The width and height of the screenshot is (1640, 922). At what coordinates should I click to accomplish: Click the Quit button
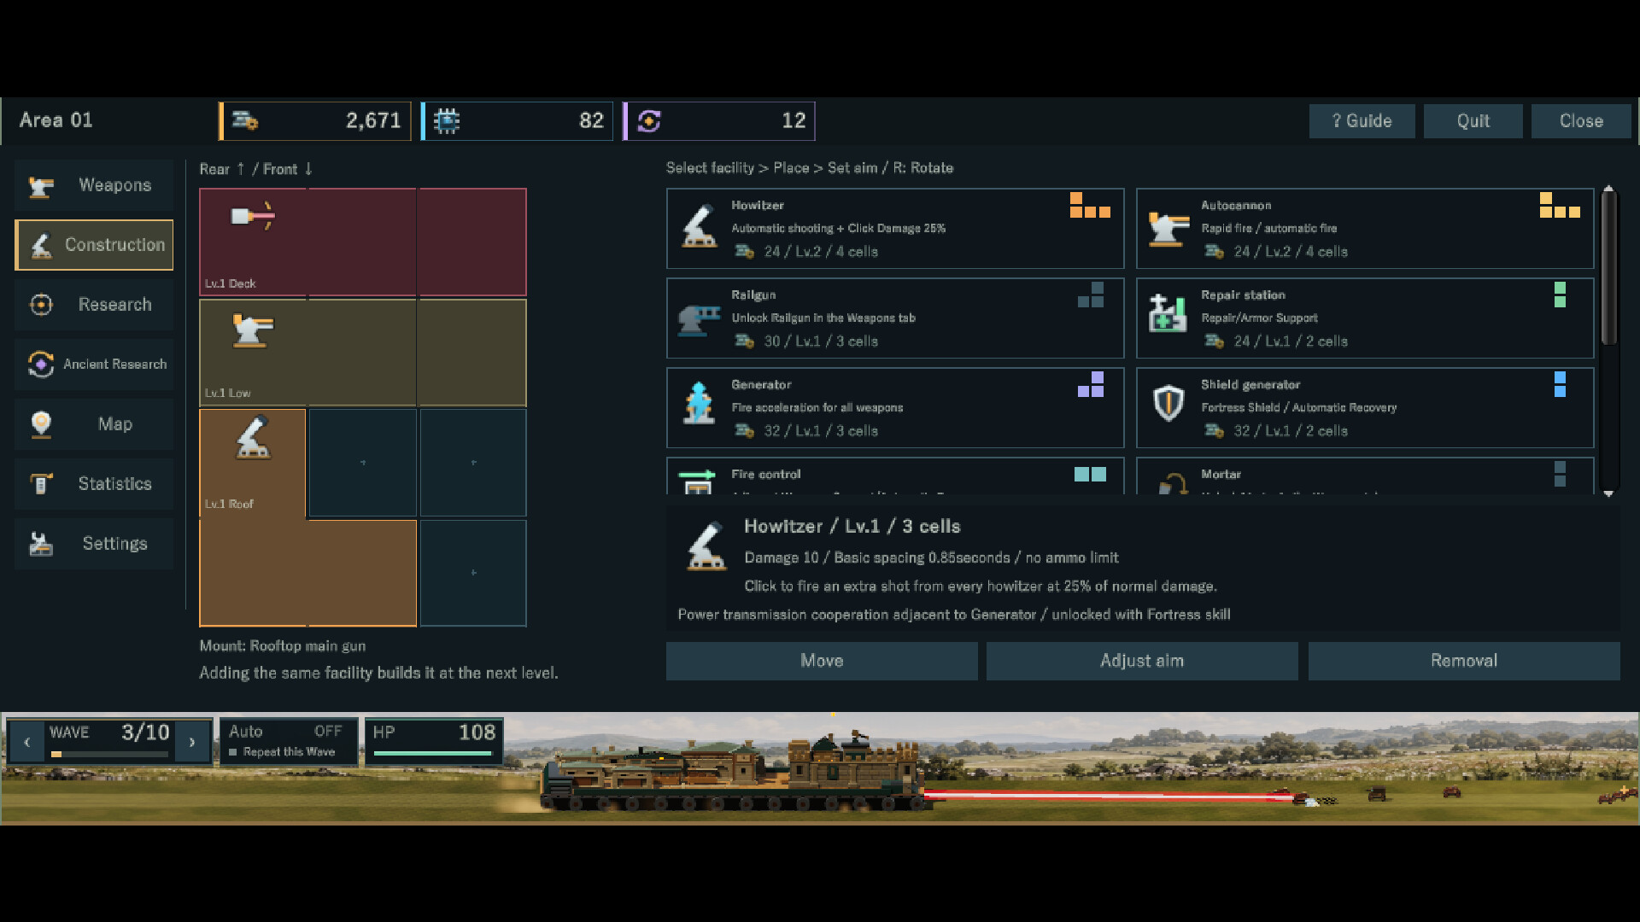1473,121
